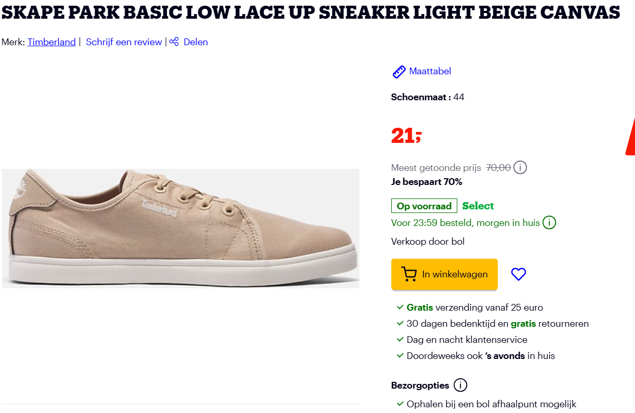Select the Timberland brand link
635x413 pixels.
point(51,42)
